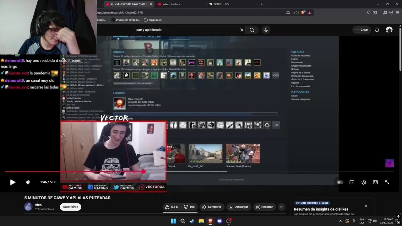
Task: Open browser extensions puzzle icon
Action: click(368, 13)
